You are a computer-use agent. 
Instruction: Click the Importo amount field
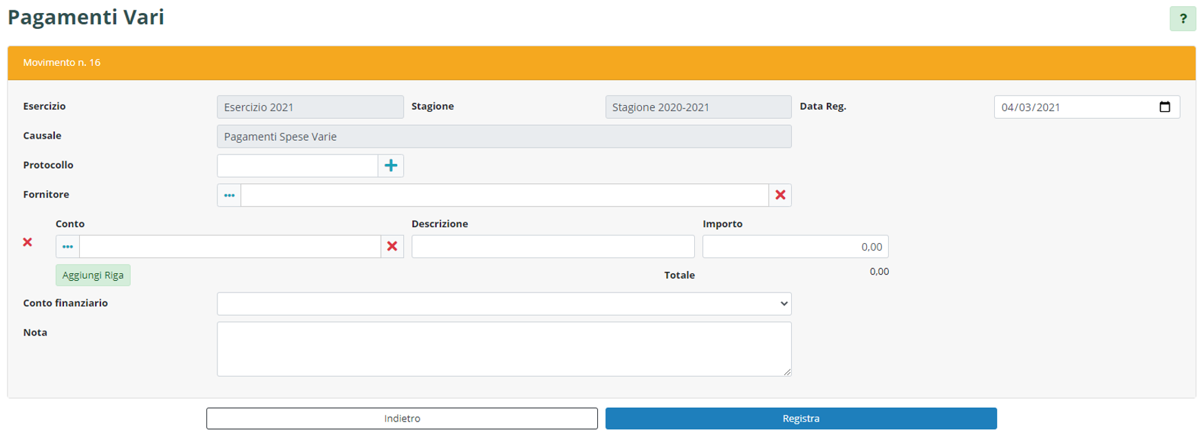click(795, 246)
